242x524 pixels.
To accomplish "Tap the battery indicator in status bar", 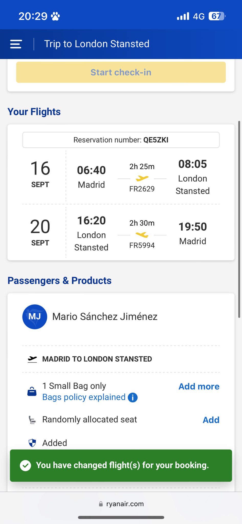I will tap(217, 16).
